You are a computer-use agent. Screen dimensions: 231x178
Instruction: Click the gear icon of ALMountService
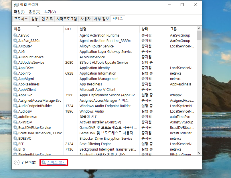[x=15, y=57]
